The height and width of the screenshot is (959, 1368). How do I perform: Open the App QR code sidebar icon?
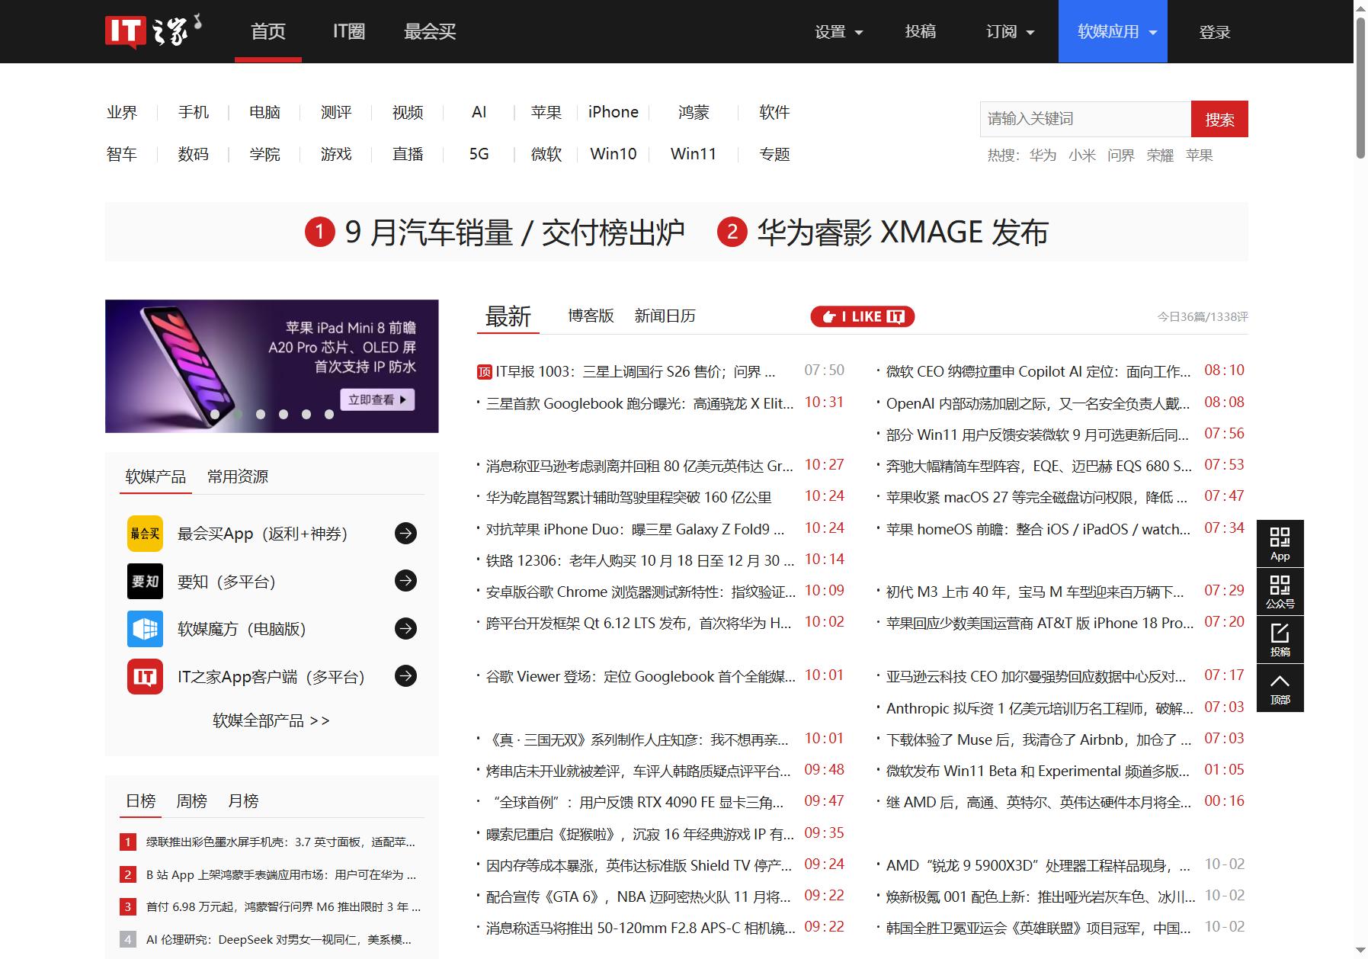coord(1280,544)
